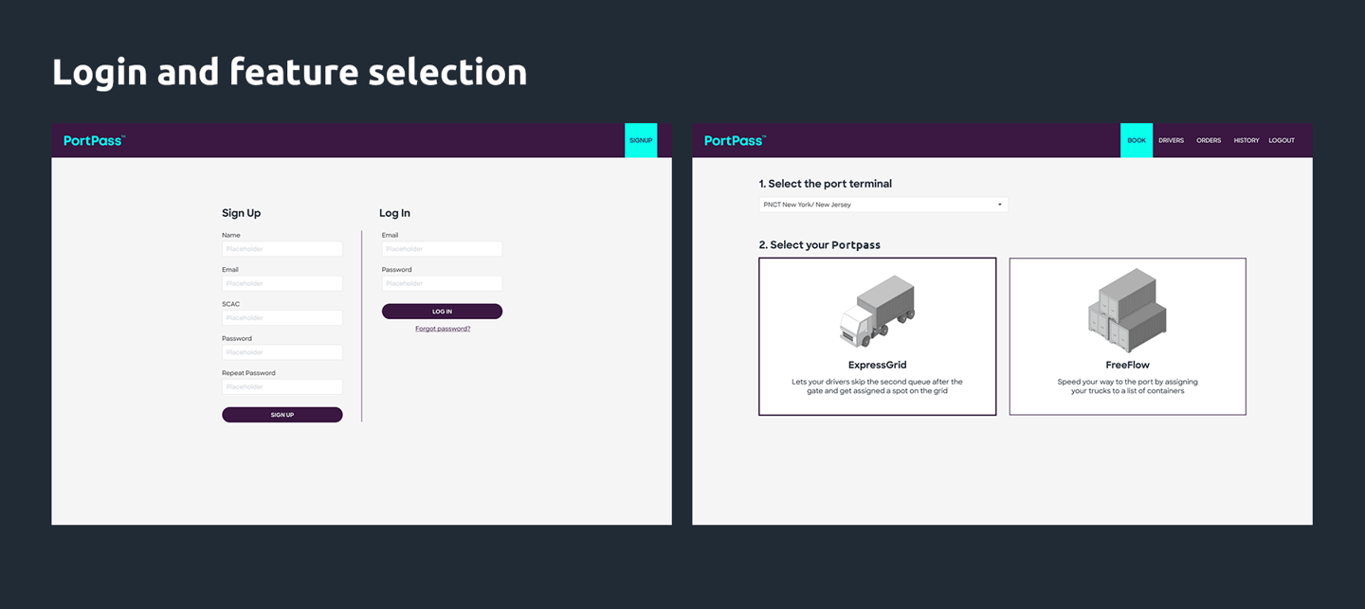Click the ExpressGrid truck illustration

(x=877, y=311)
